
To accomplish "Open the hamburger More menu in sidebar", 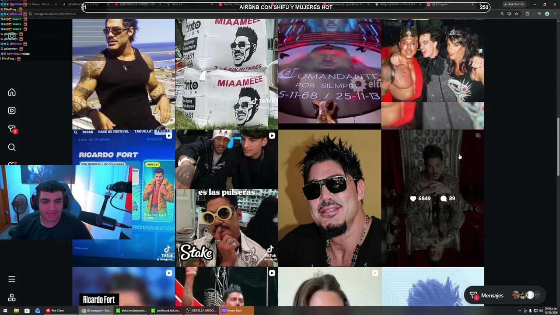I will coord(12,279).
